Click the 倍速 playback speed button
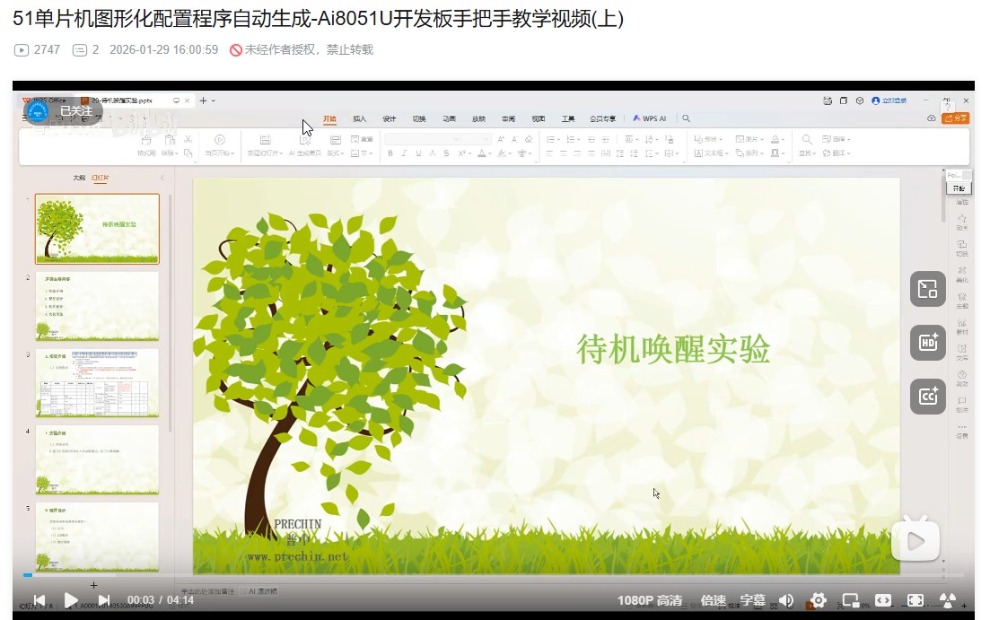The width and height of the screenshot is (990, 620). (714, 599)
